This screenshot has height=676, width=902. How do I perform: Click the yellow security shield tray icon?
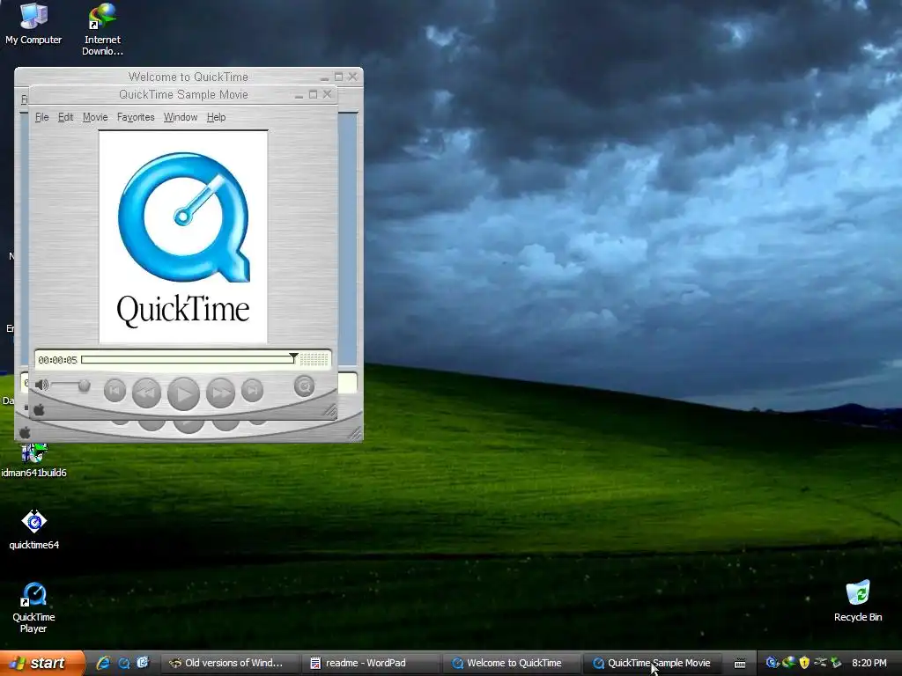805,663
